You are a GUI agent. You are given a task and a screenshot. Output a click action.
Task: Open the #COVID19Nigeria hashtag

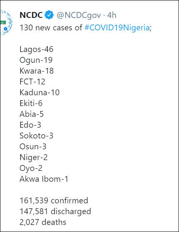(117, 28)
